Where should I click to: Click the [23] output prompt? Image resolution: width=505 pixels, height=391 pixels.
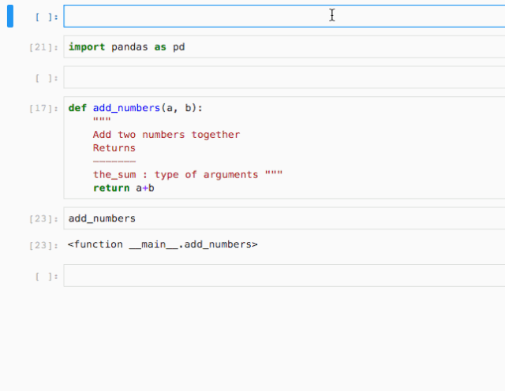43,245
